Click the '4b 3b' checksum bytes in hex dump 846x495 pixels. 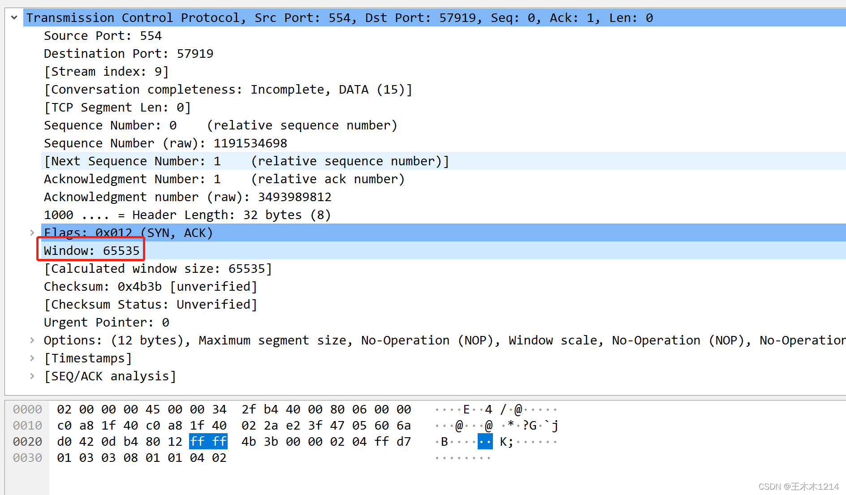(x=260, y=441)
